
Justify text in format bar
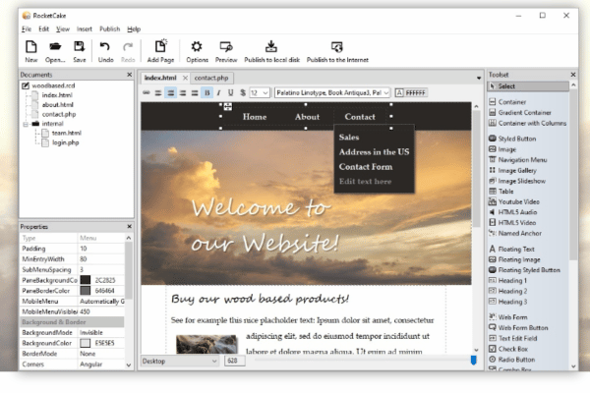coord(195,92)
